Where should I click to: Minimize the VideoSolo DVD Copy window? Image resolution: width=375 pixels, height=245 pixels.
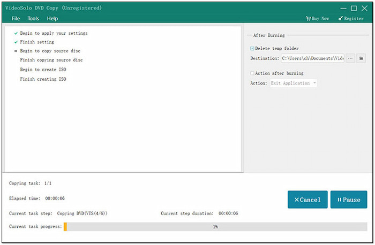[343, 8]
